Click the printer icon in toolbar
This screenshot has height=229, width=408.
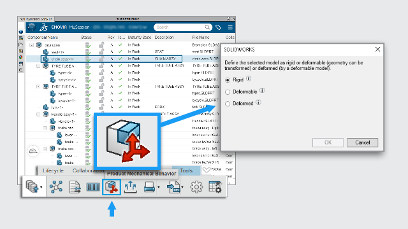(149, 187)
